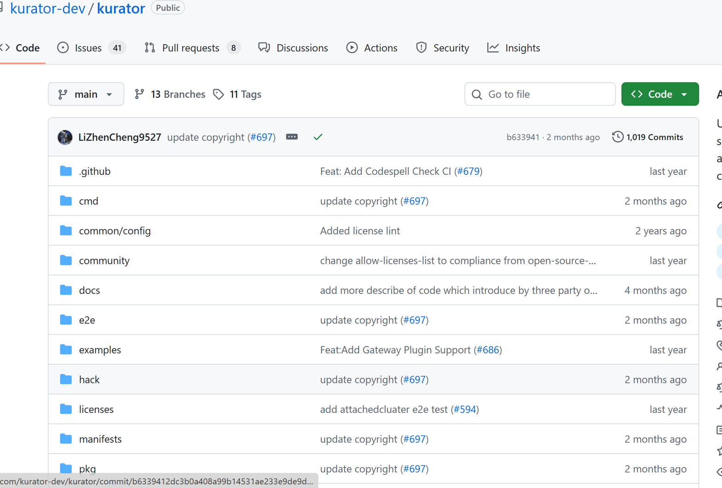
Task: View the Insights tab
Action: 514,48
